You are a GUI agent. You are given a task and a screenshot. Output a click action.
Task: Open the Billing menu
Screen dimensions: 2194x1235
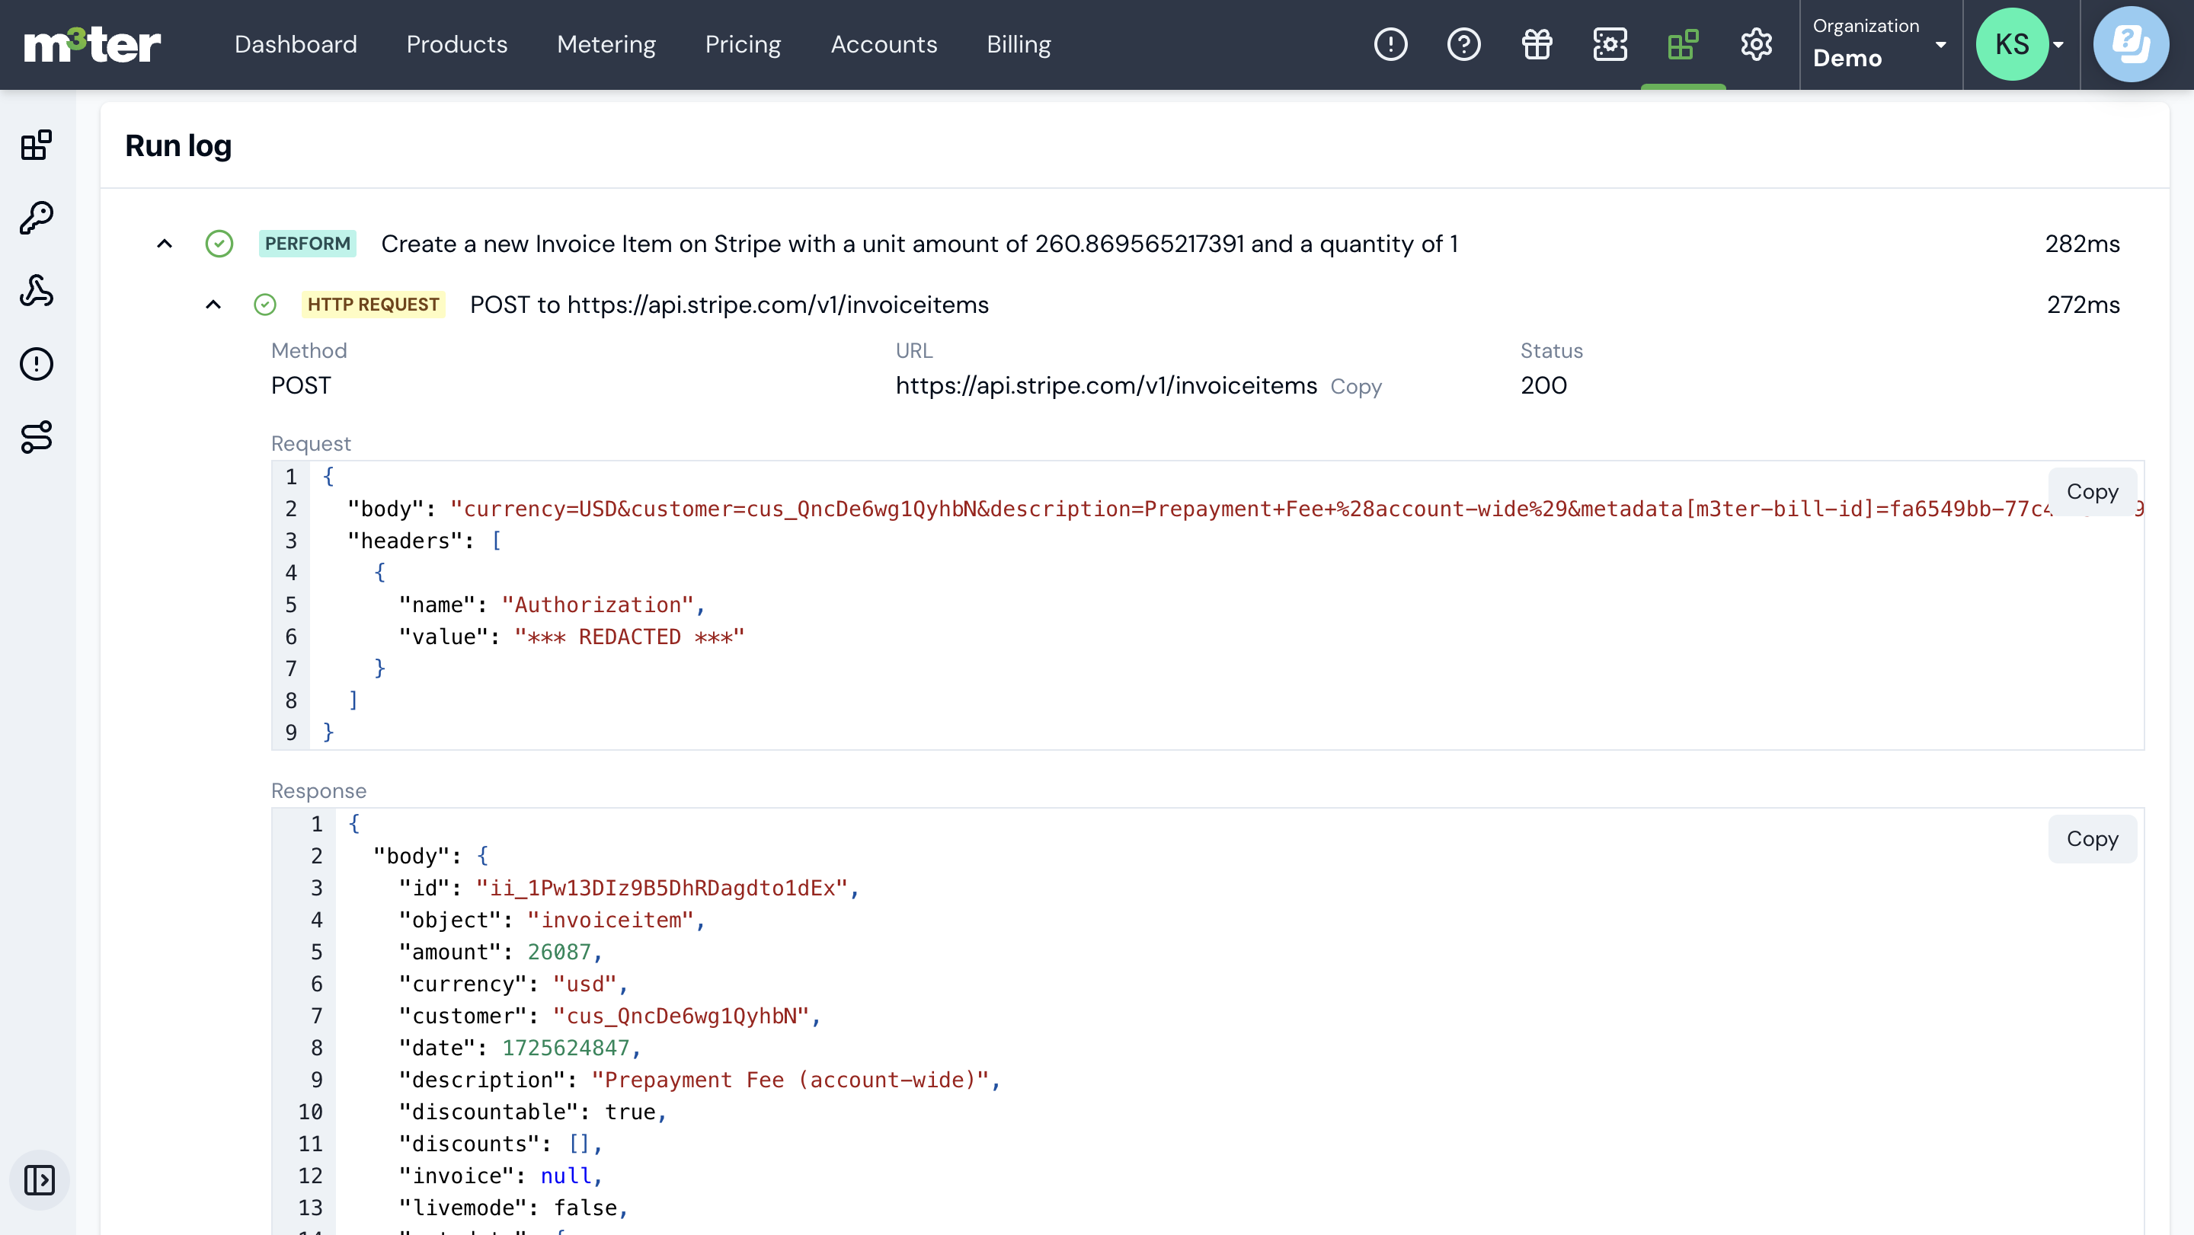[x=1018, y=44]
